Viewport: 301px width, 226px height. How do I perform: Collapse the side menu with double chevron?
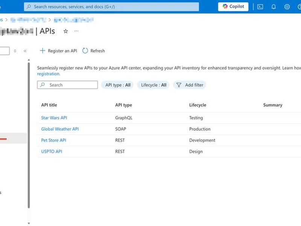point(25,51)
